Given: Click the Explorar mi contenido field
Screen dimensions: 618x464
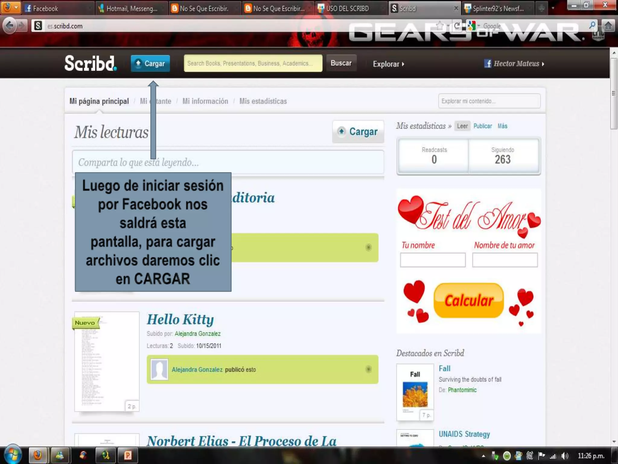Looking at the screenshot, I should tap(489, 101).
